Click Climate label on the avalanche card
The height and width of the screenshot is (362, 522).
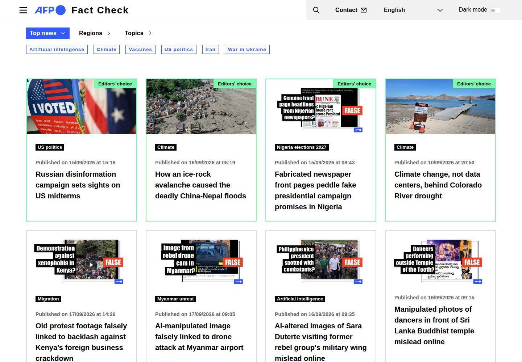166,147
